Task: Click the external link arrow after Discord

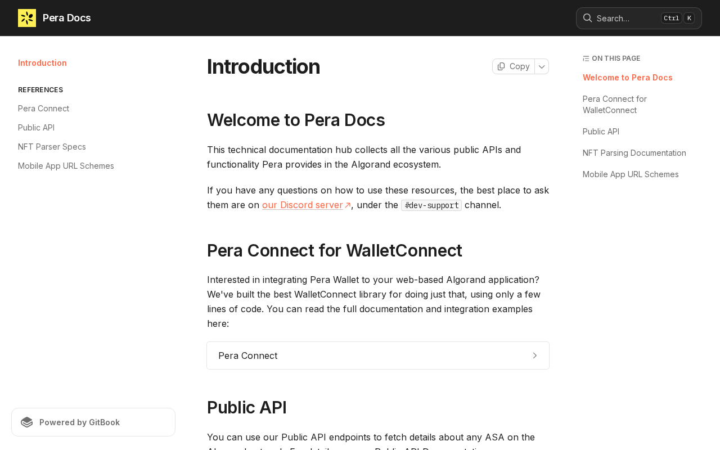Action: (348, 205)
